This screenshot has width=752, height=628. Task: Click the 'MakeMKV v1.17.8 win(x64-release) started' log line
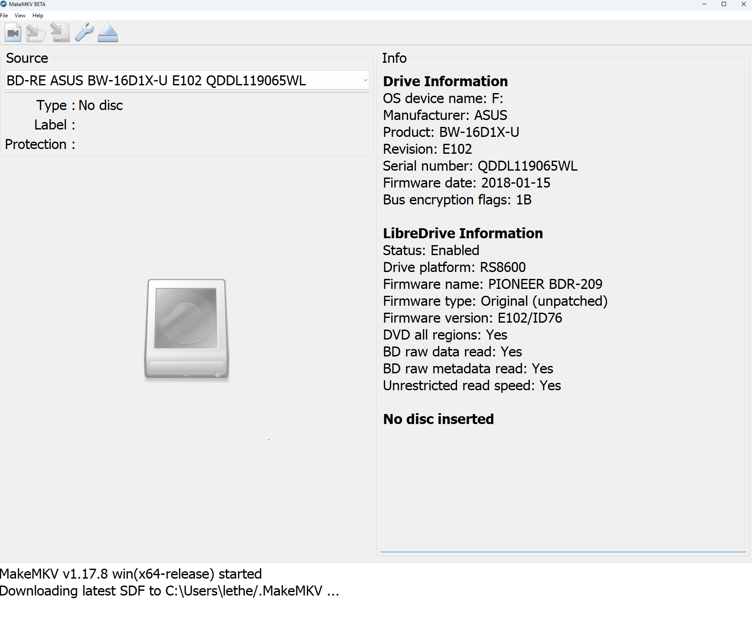pos(131,574)
